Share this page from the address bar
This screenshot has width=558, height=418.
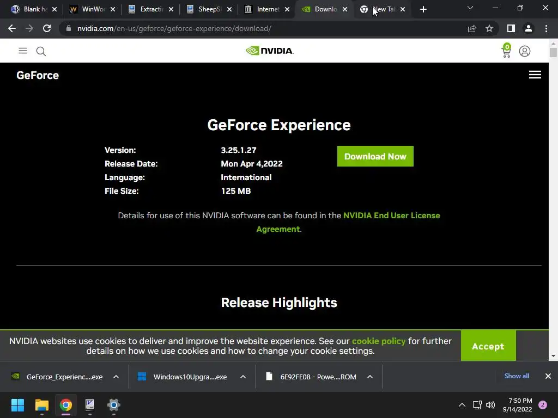(x=472, y=28)
